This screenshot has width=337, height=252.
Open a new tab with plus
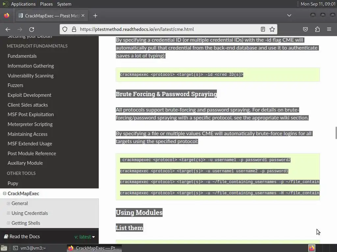click(x=95, y=16)
